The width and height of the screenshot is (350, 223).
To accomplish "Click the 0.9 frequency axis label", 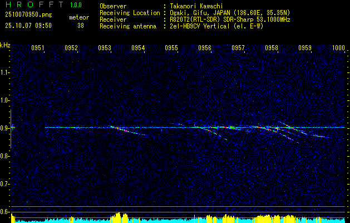I will pyautogui.click(x=5, y=128).
